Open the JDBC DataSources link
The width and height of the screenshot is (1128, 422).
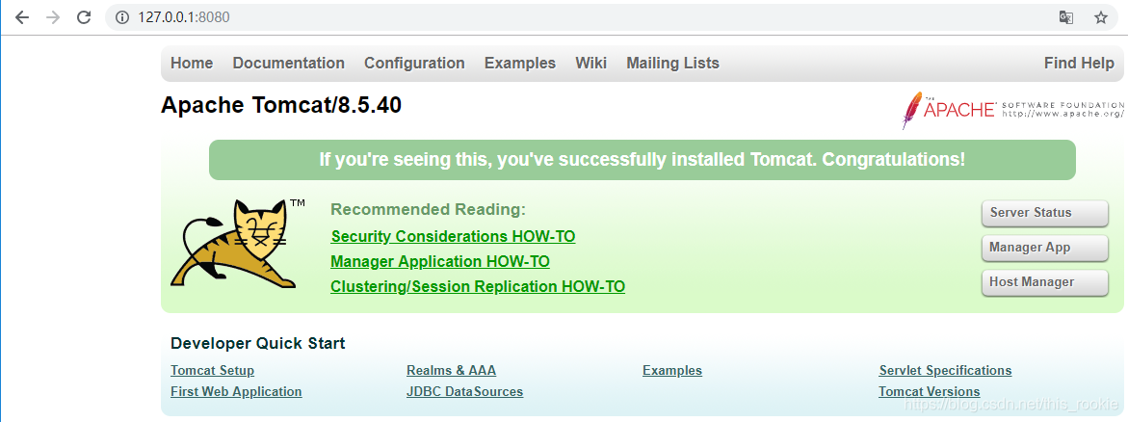tap(464, 392)
